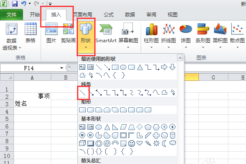Click the Undo arrow icon
This screenshot has width=246, height=164.
(x=24, y=3)
